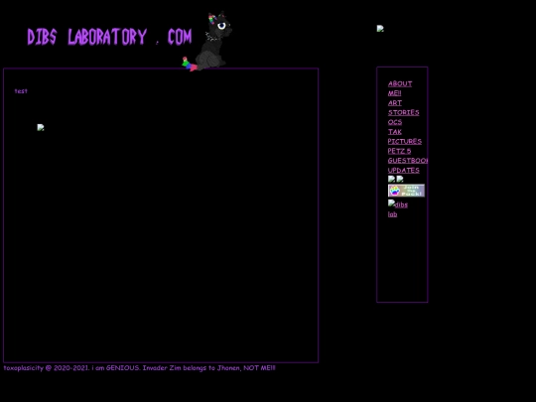Click the Join the Pack paw badge
The width and height of the screenshot is (536, 402).
[x=406, y=191]
